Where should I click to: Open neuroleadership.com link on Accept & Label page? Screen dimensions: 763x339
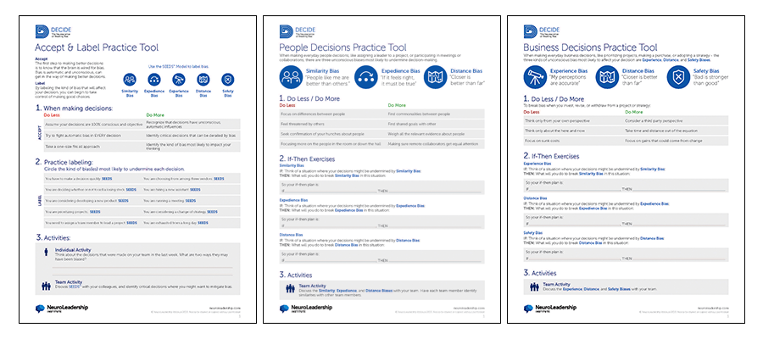(224, 308)
